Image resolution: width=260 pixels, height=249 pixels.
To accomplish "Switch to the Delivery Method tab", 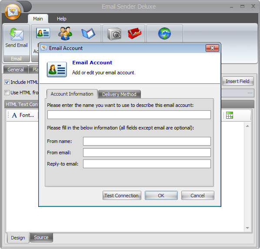I will 119,94.
